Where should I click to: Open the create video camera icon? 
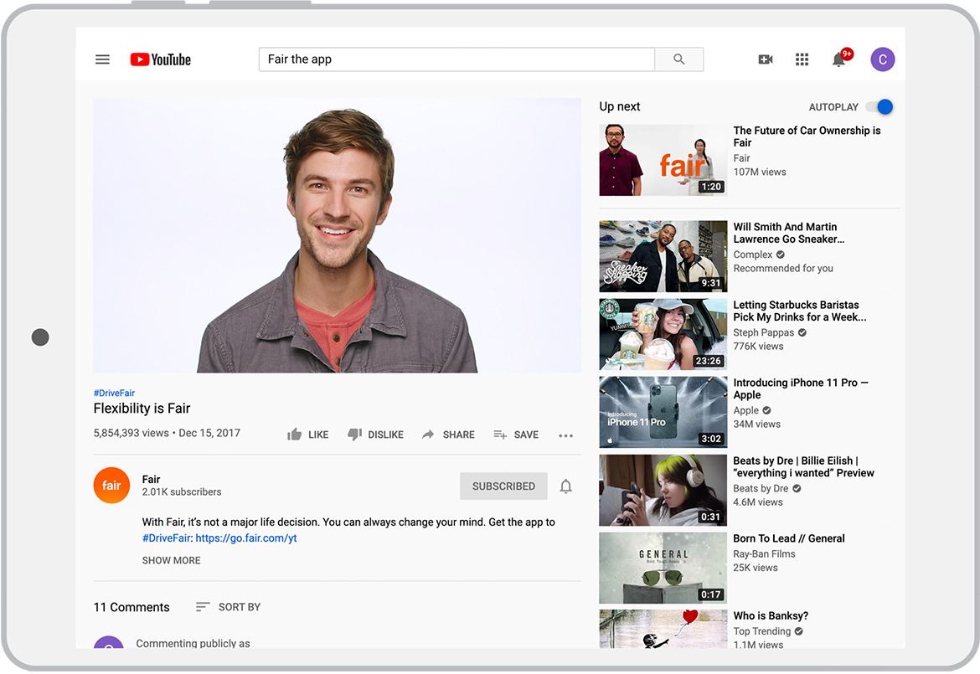766,59
